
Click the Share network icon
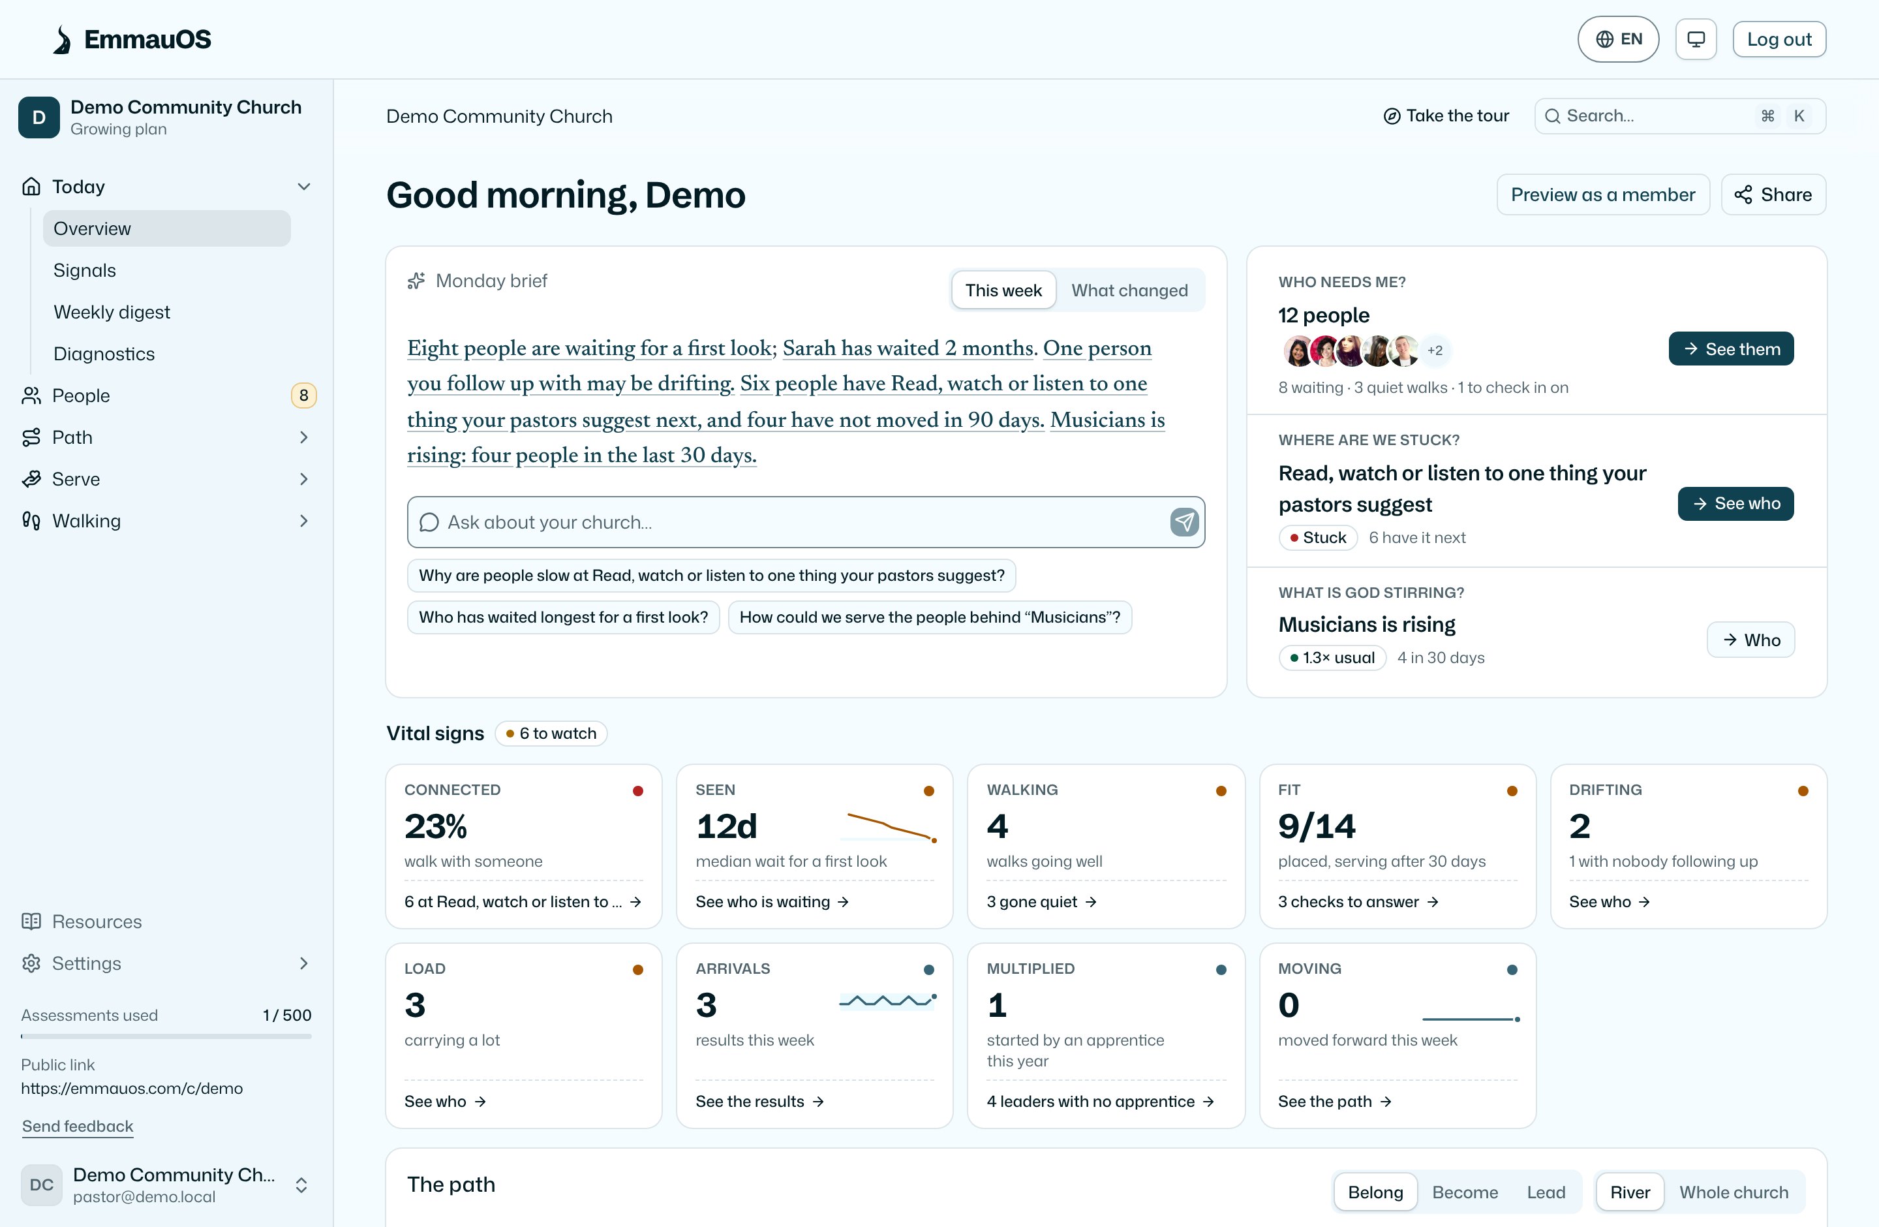point(1743,194)
